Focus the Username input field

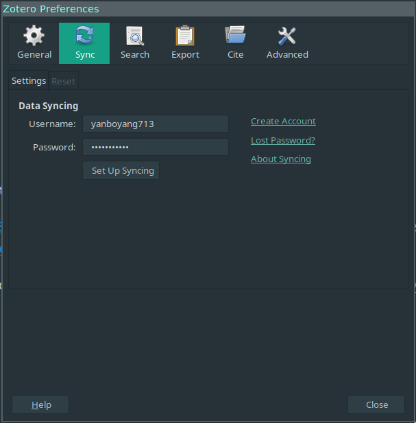(x=156, y=124)
